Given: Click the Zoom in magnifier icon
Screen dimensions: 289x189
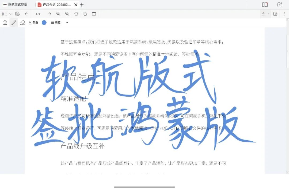Looking at the screenshot, I should point(67,14).
